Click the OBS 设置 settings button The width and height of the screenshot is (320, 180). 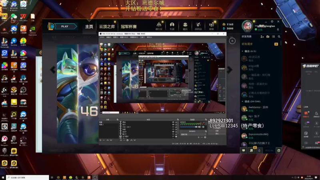click(x=217, y=131)
